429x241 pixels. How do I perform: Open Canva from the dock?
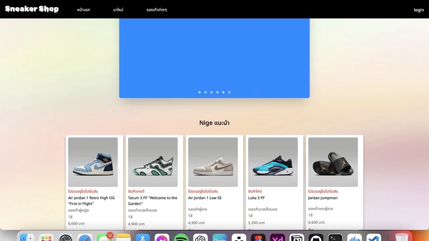tap(220, 237)
